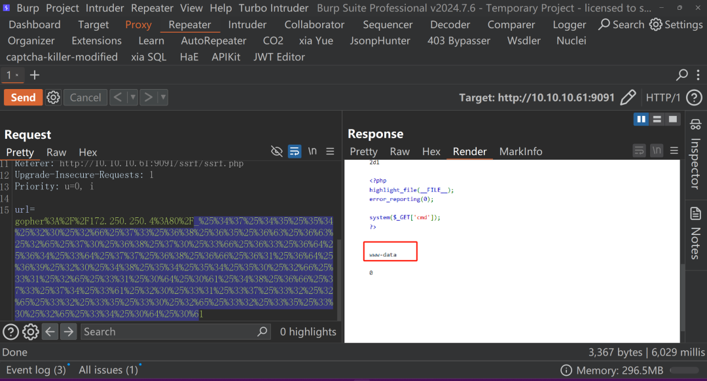Open the Inspector side panel
This screenshot has height=381, width=707.
tap(695, 154)
